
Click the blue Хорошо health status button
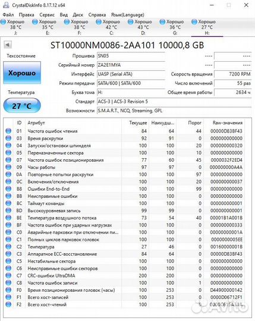pos(22,73)
